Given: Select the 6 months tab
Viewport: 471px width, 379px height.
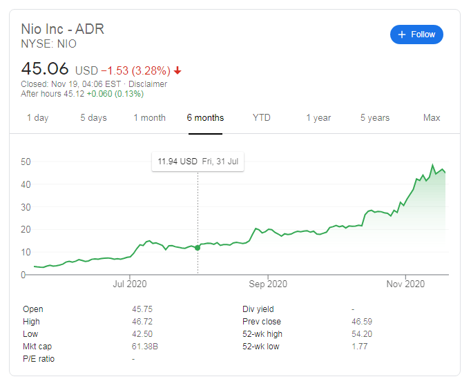Looking at the screenshot, I should pos(205,118).
